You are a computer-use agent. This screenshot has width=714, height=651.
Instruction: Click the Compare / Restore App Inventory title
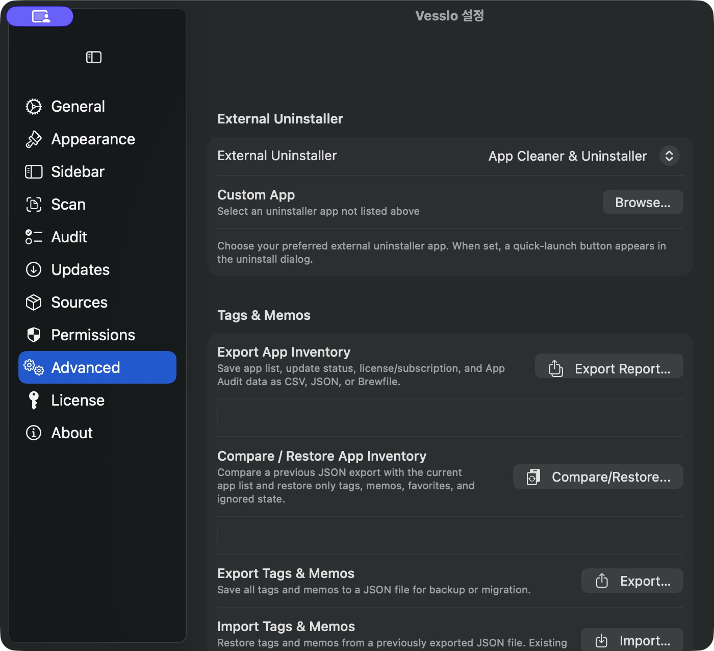(x=322, y=456)
